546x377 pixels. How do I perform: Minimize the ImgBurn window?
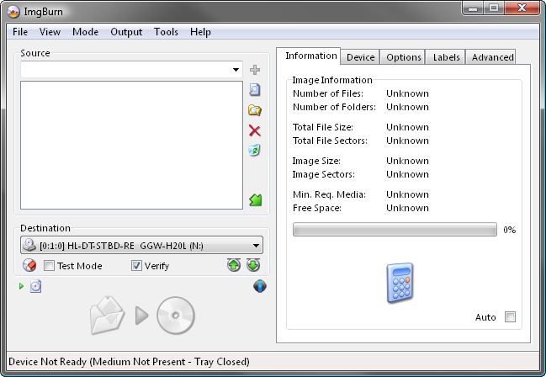(x=473, y=8)
